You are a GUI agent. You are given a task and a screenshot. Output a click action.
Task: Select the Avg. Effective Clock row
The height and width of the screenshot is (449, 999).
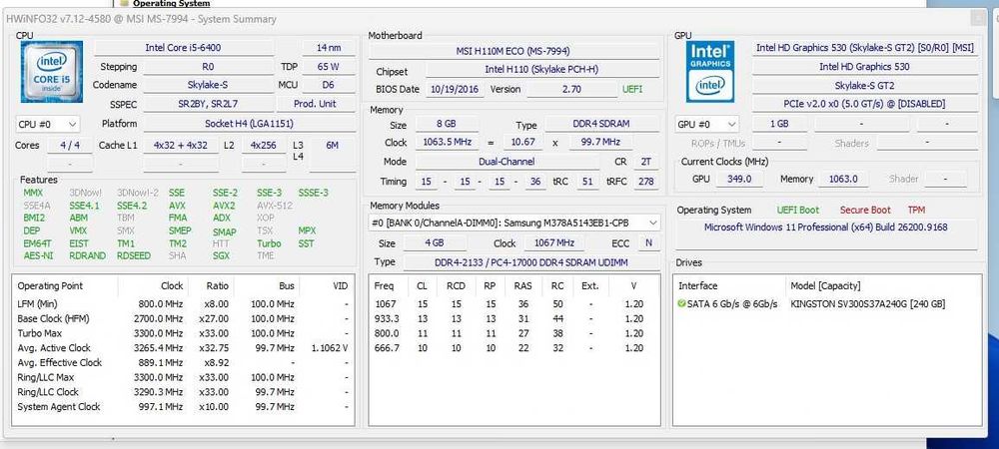pyautogui.click(x=183, y=362)
